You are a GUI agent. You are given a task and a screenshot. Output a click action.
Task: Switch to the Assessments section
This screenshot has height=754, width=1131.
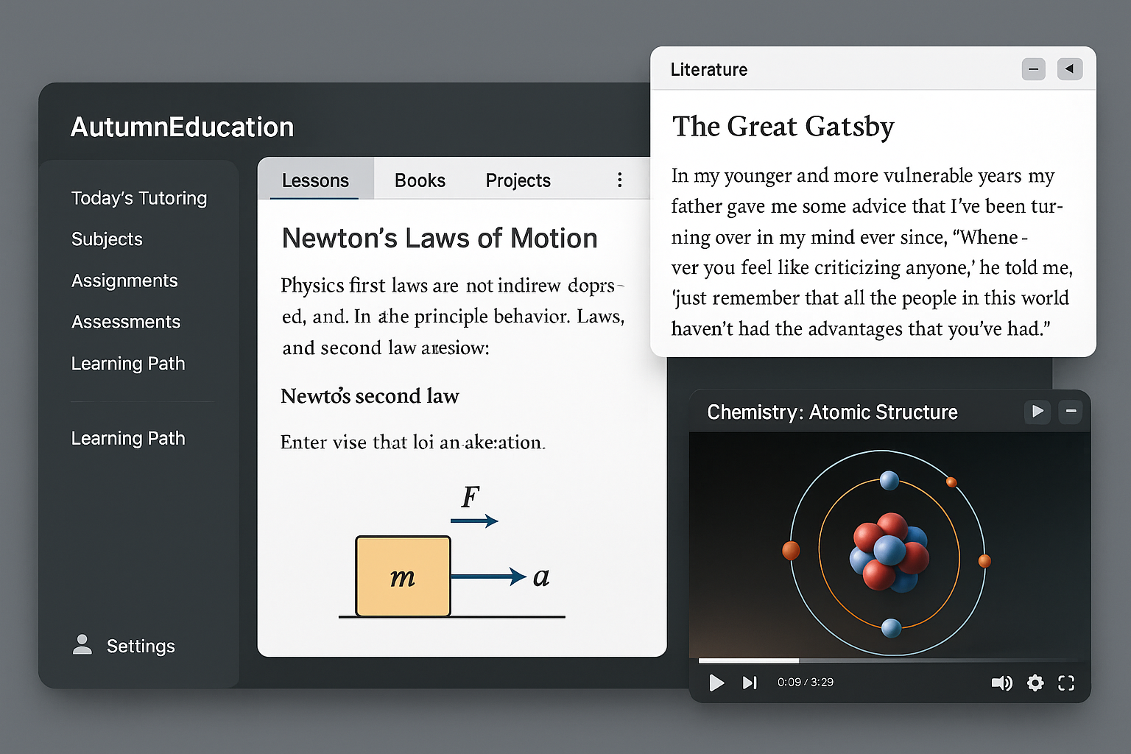pos(125,321)
